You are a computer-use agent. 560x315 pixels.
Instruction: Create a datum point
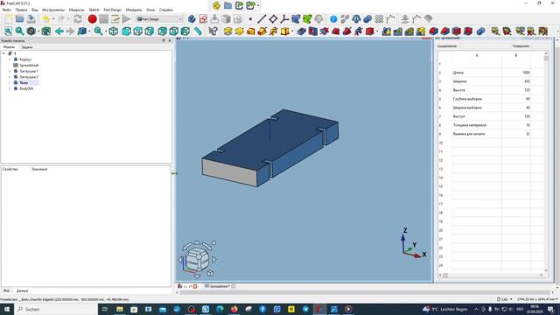tap(250, 19)
